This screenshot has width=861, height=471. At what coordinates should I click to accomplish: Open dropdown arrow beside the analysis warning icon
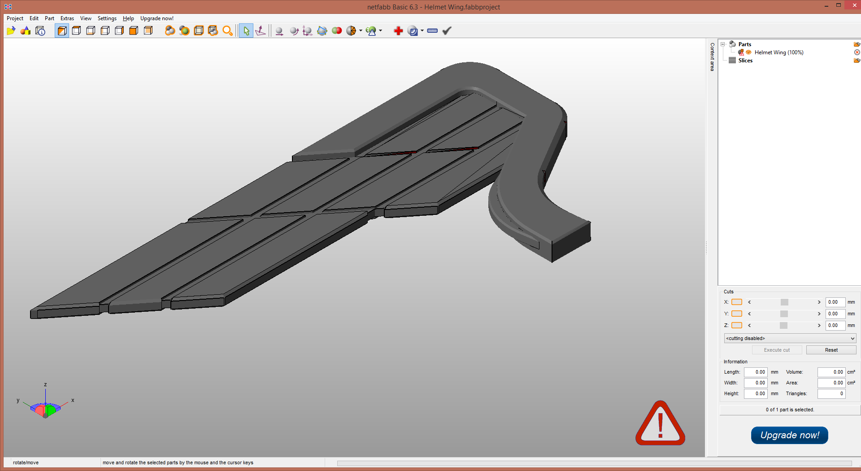pyautogui.click(x=380, y=31)
